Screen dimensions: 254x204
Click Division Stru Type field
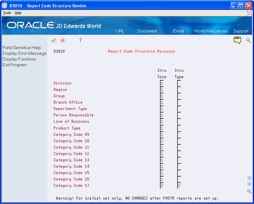179,84
